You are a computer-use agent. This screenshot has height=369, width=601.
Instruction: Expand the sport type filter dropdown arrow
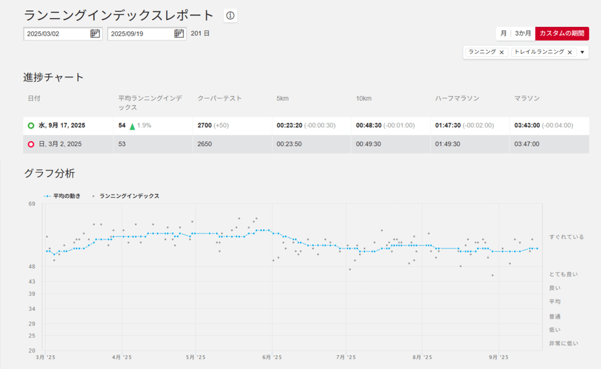tap(582, 52)
